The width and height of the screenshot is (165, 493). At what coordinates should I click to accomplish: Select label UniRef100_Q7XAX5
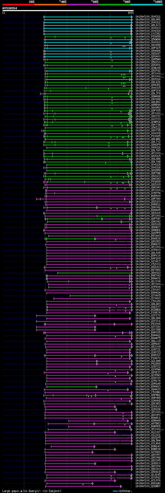click(148, 296)
